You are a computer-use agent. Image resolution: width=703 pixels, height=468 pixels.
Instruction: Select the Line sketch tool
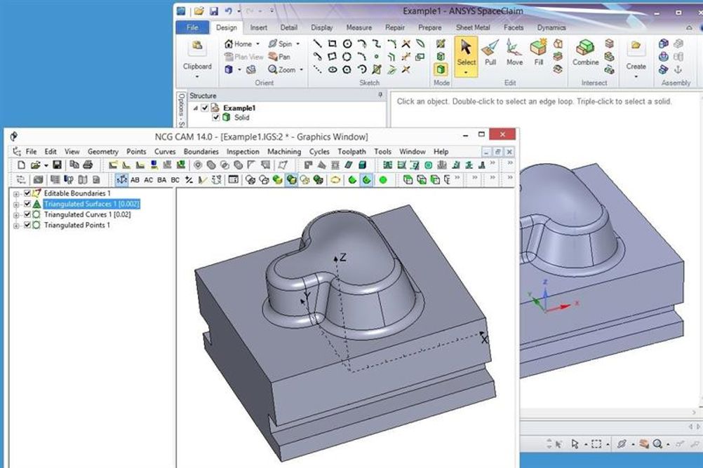click(317, 43)
